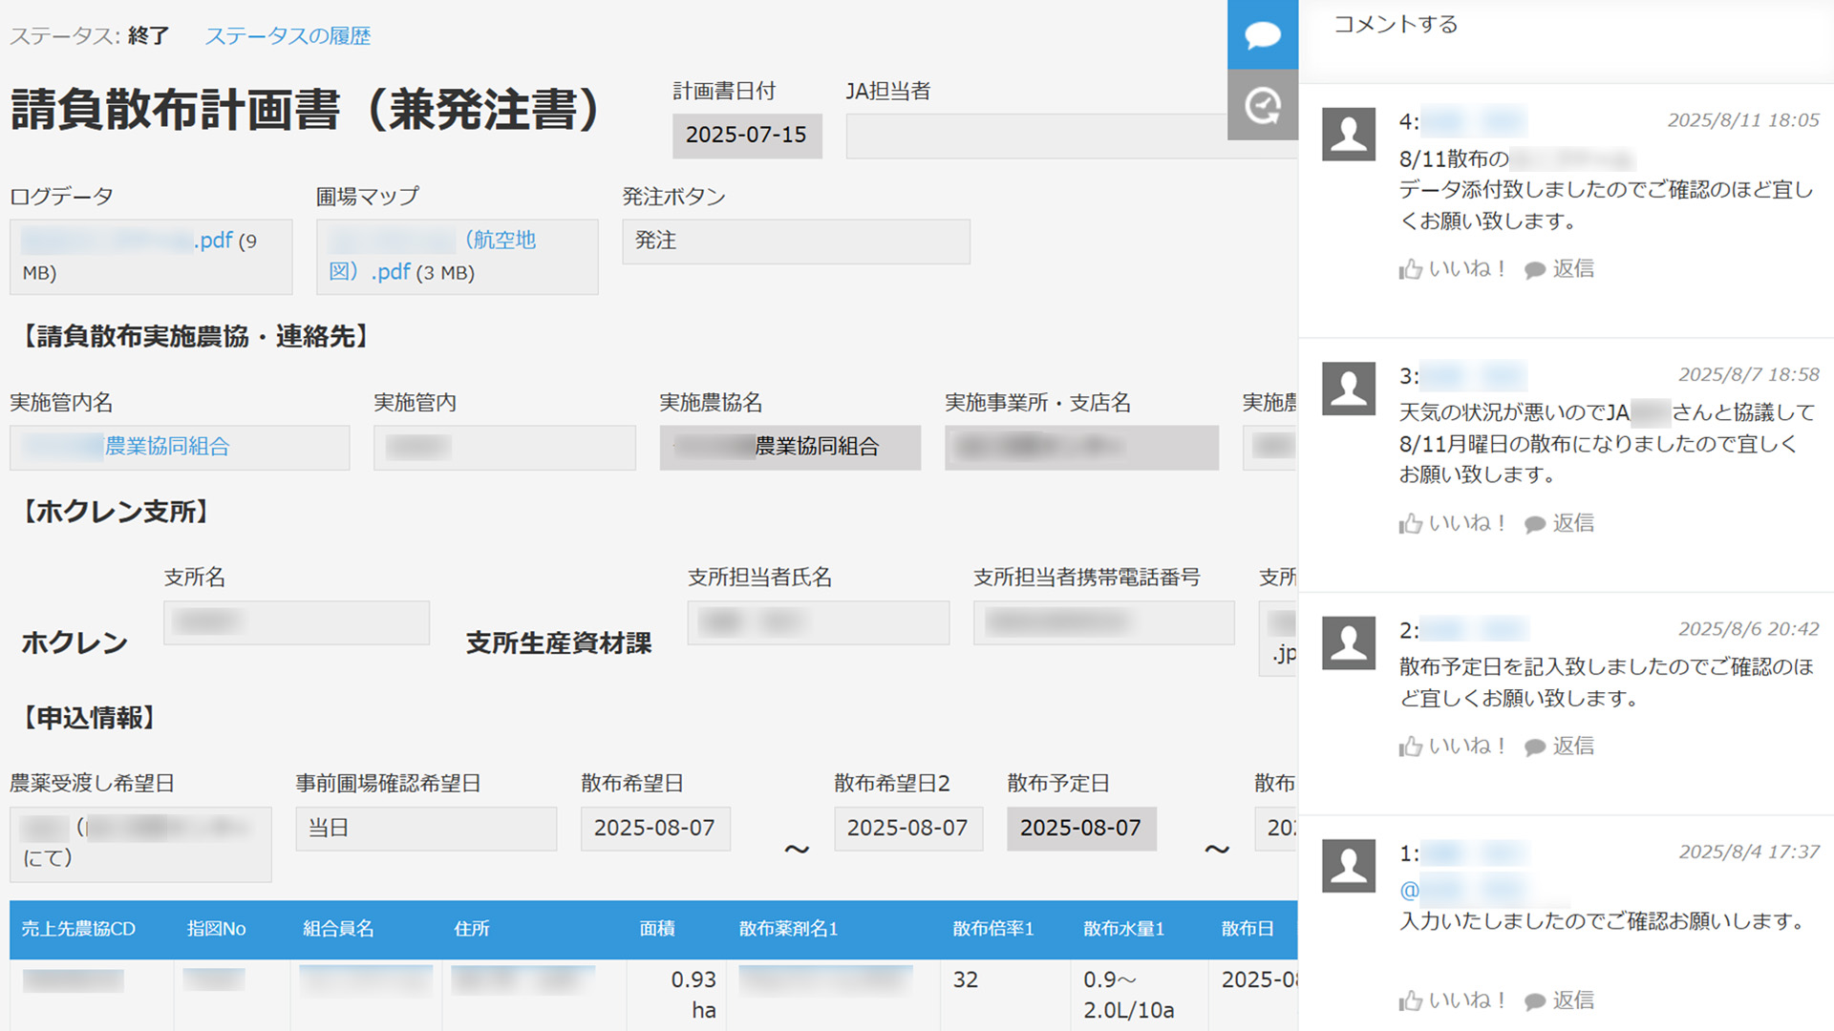
Task: Open ステータスの履歴 link
Action: (x=288, y=36)
